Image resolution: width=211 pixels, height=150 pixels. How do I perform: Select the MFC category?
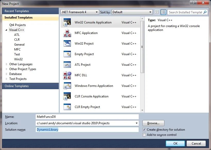tap(17, 49)
